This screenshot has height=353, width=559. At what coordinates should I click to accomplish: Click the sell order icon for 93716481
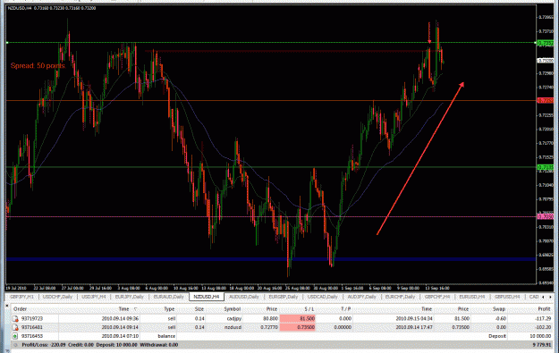click(x=15, y=327)
